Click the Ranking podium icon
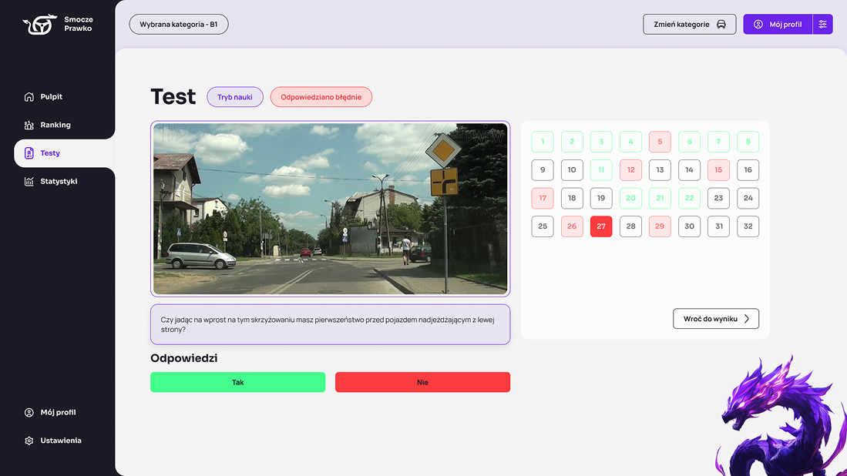847x476 pixels. tap(29, 125)
